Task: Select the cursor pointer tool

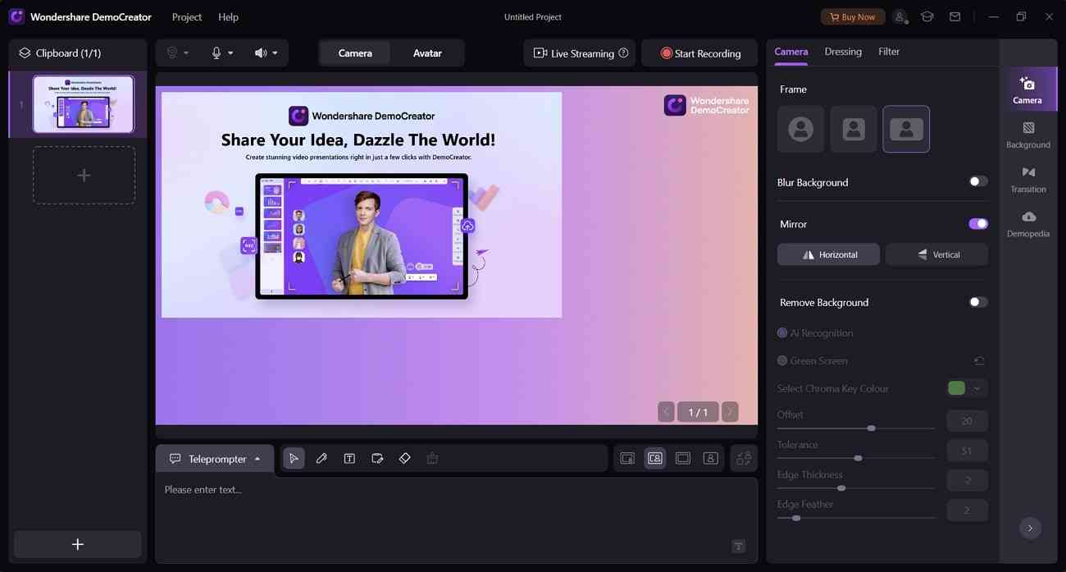Action: click(x=294, y=459)
